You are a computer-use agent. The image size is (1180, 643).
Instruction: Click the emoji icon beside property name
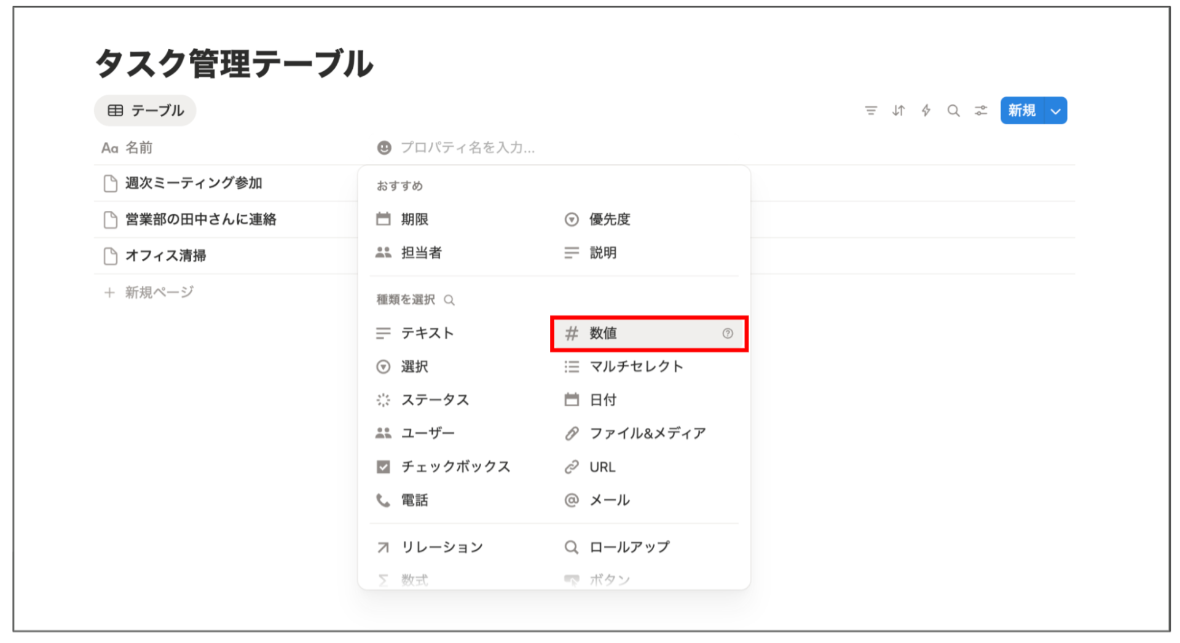pos(384,148)
